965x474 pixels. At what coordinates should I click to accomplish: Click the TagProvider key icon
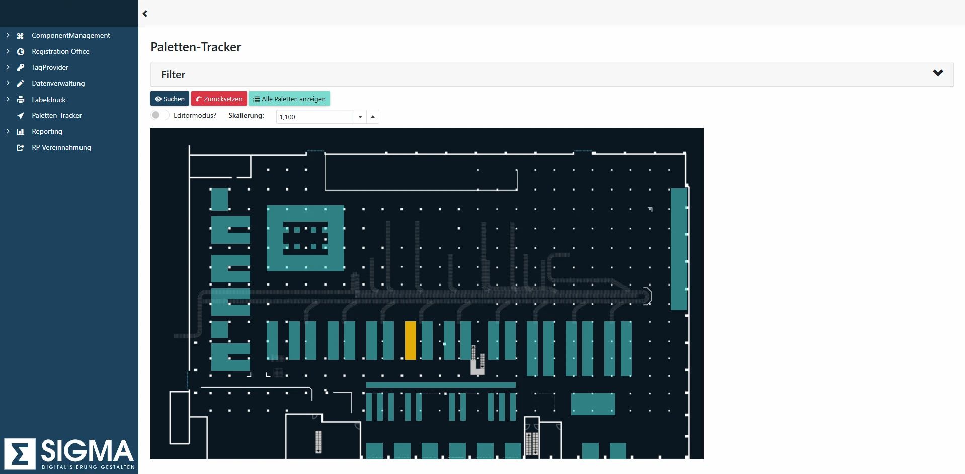(x=20, y=67)
